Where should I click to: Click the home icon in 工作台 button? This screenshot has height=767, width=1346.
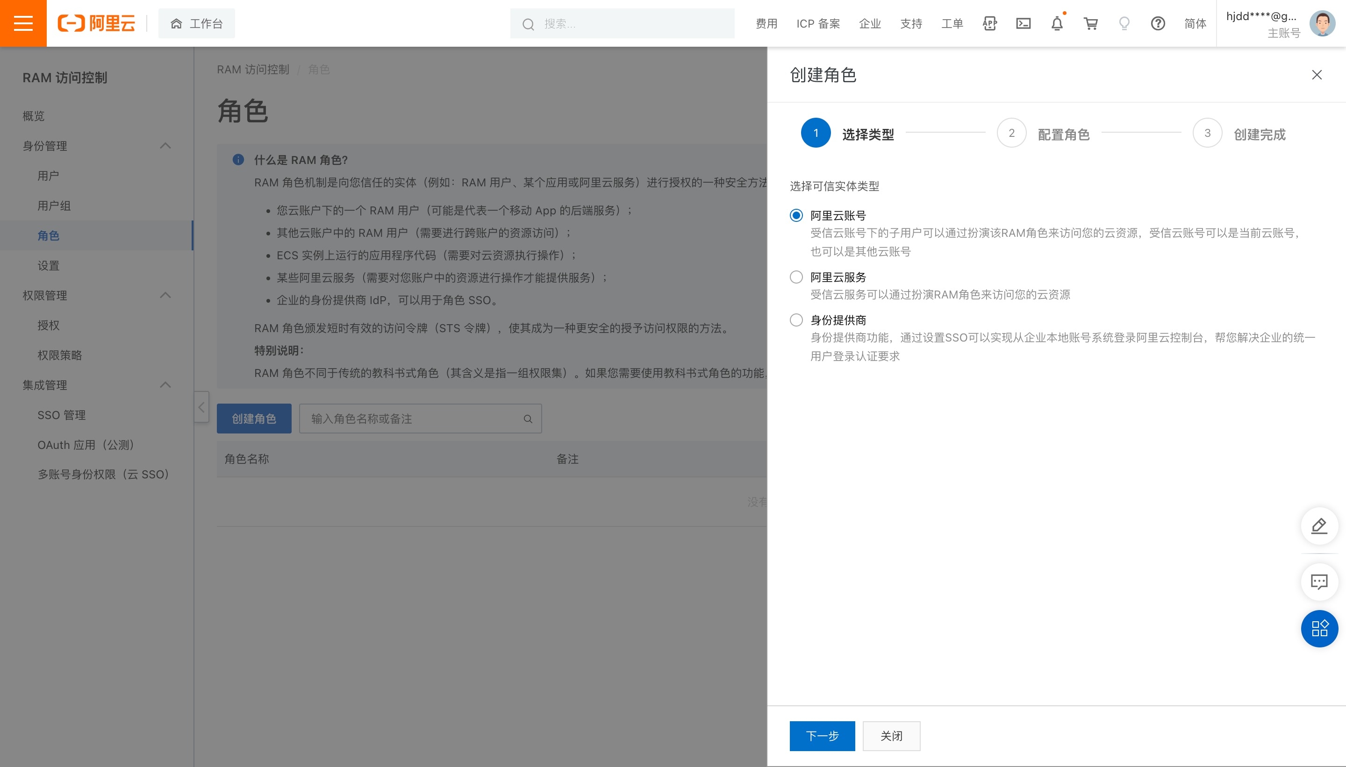177,23
